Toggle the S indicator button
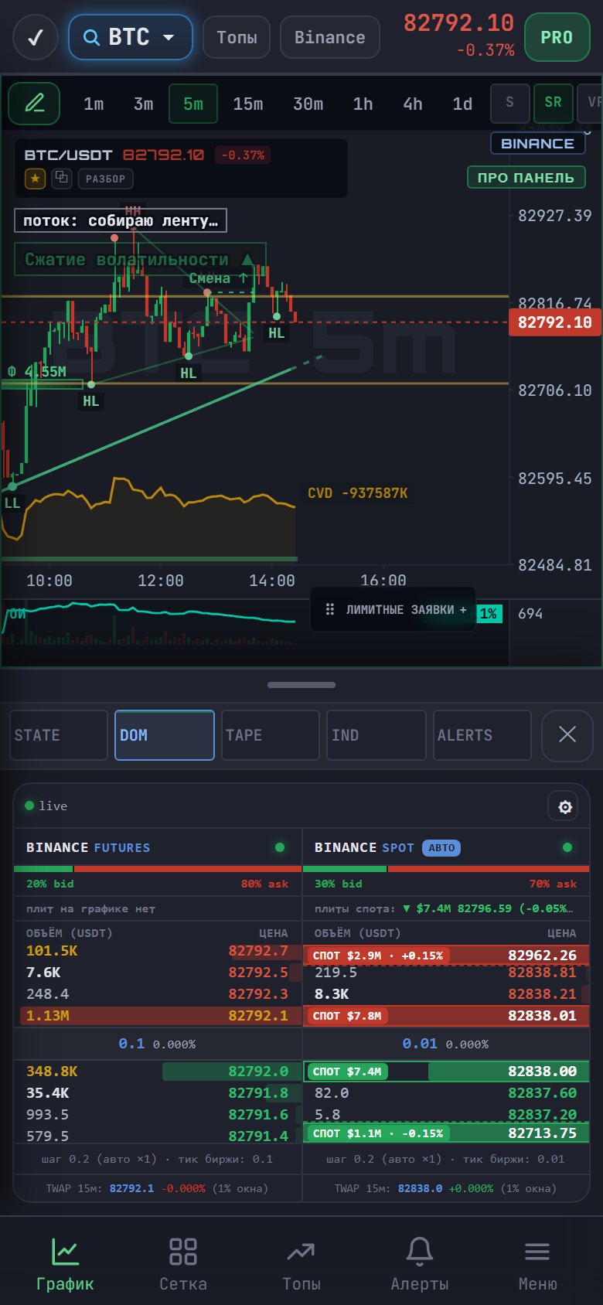This screenshot has height=1305, width=603. (509, 104)
